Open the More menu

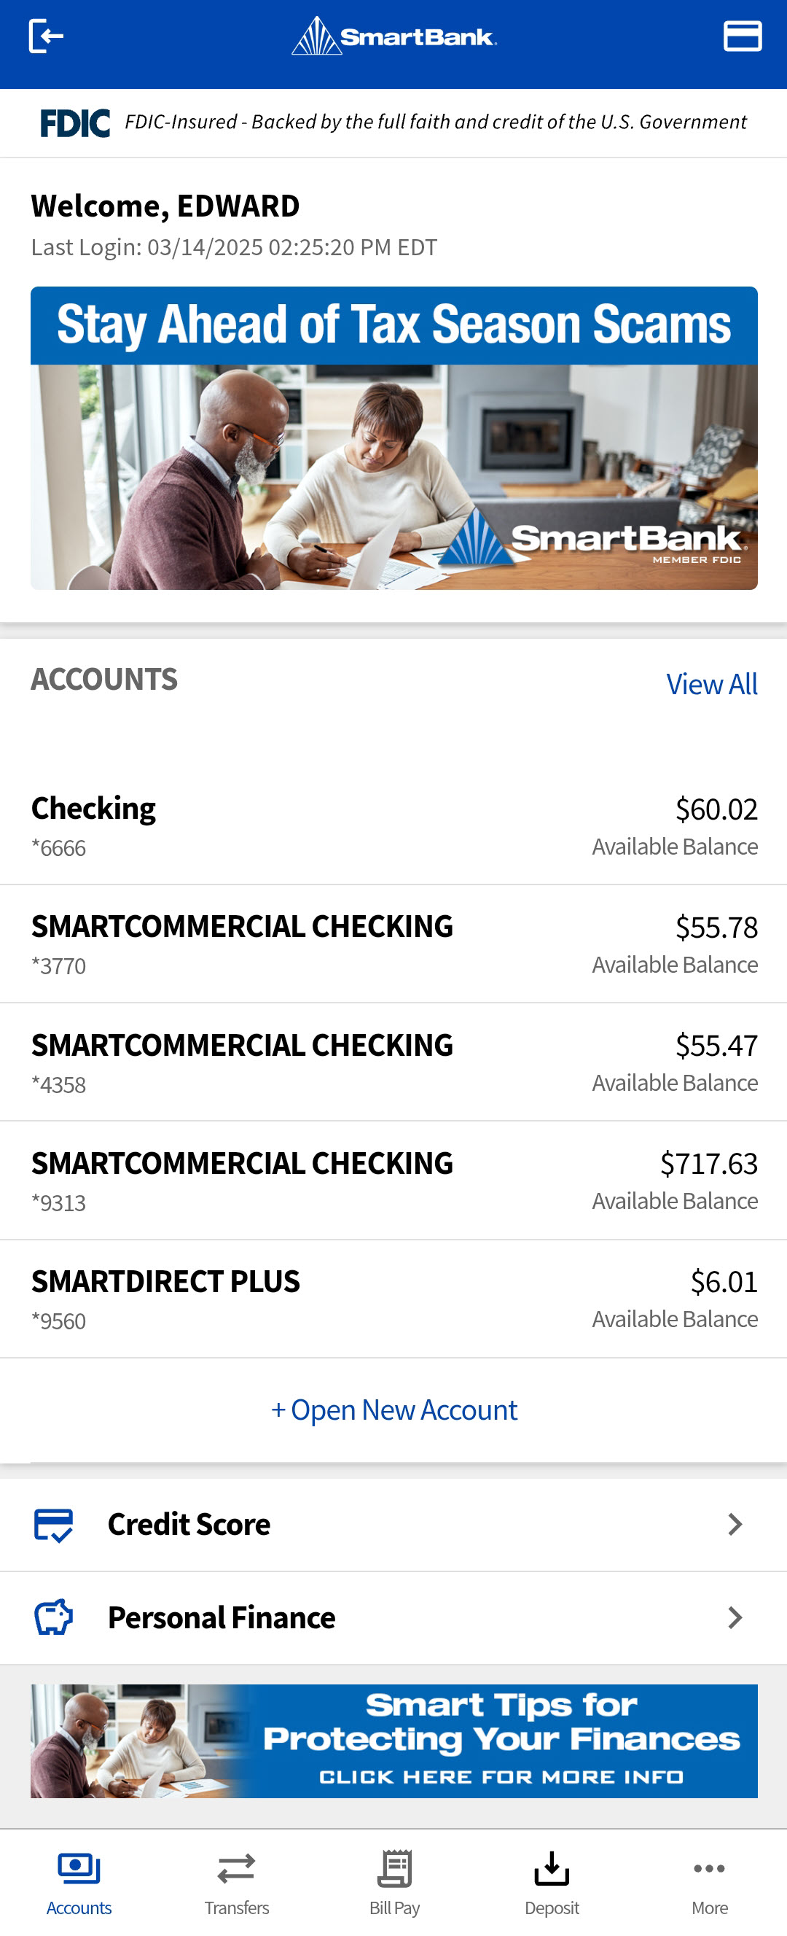pos(710,1883)
